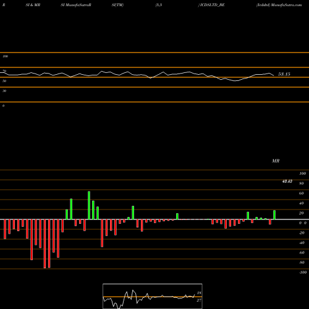Click the MR axis label -20
This screenshot has width=309, height=309.
(302, 233)
